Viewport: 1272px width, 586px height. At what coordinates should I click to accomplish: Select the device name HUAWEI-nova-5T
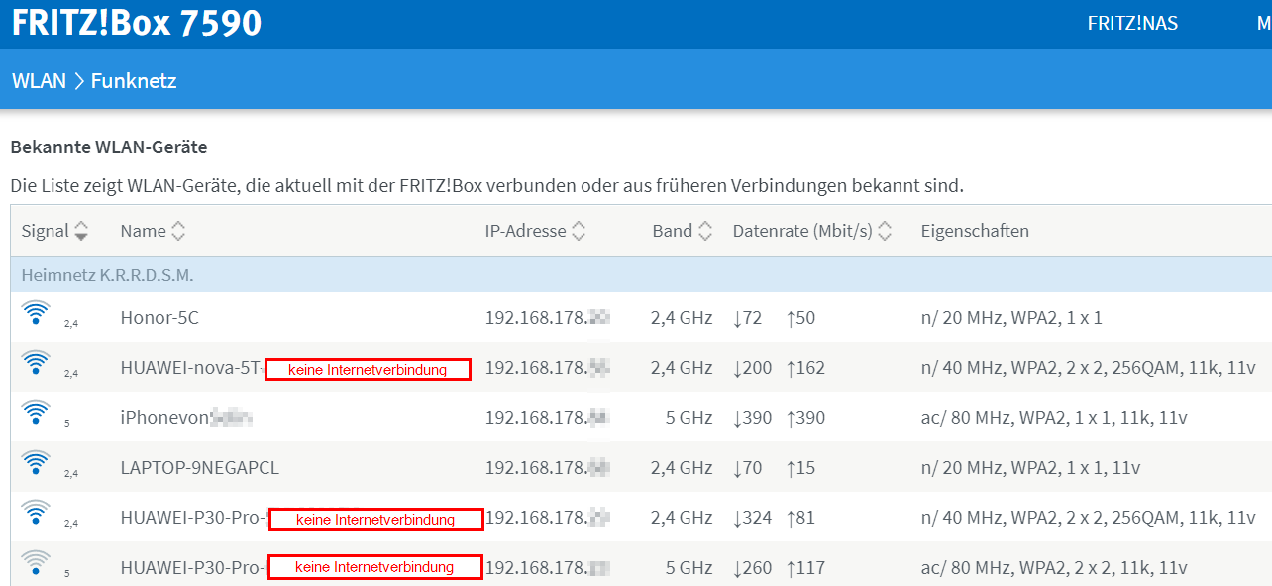pyautogui.click(x=191, y=368)
